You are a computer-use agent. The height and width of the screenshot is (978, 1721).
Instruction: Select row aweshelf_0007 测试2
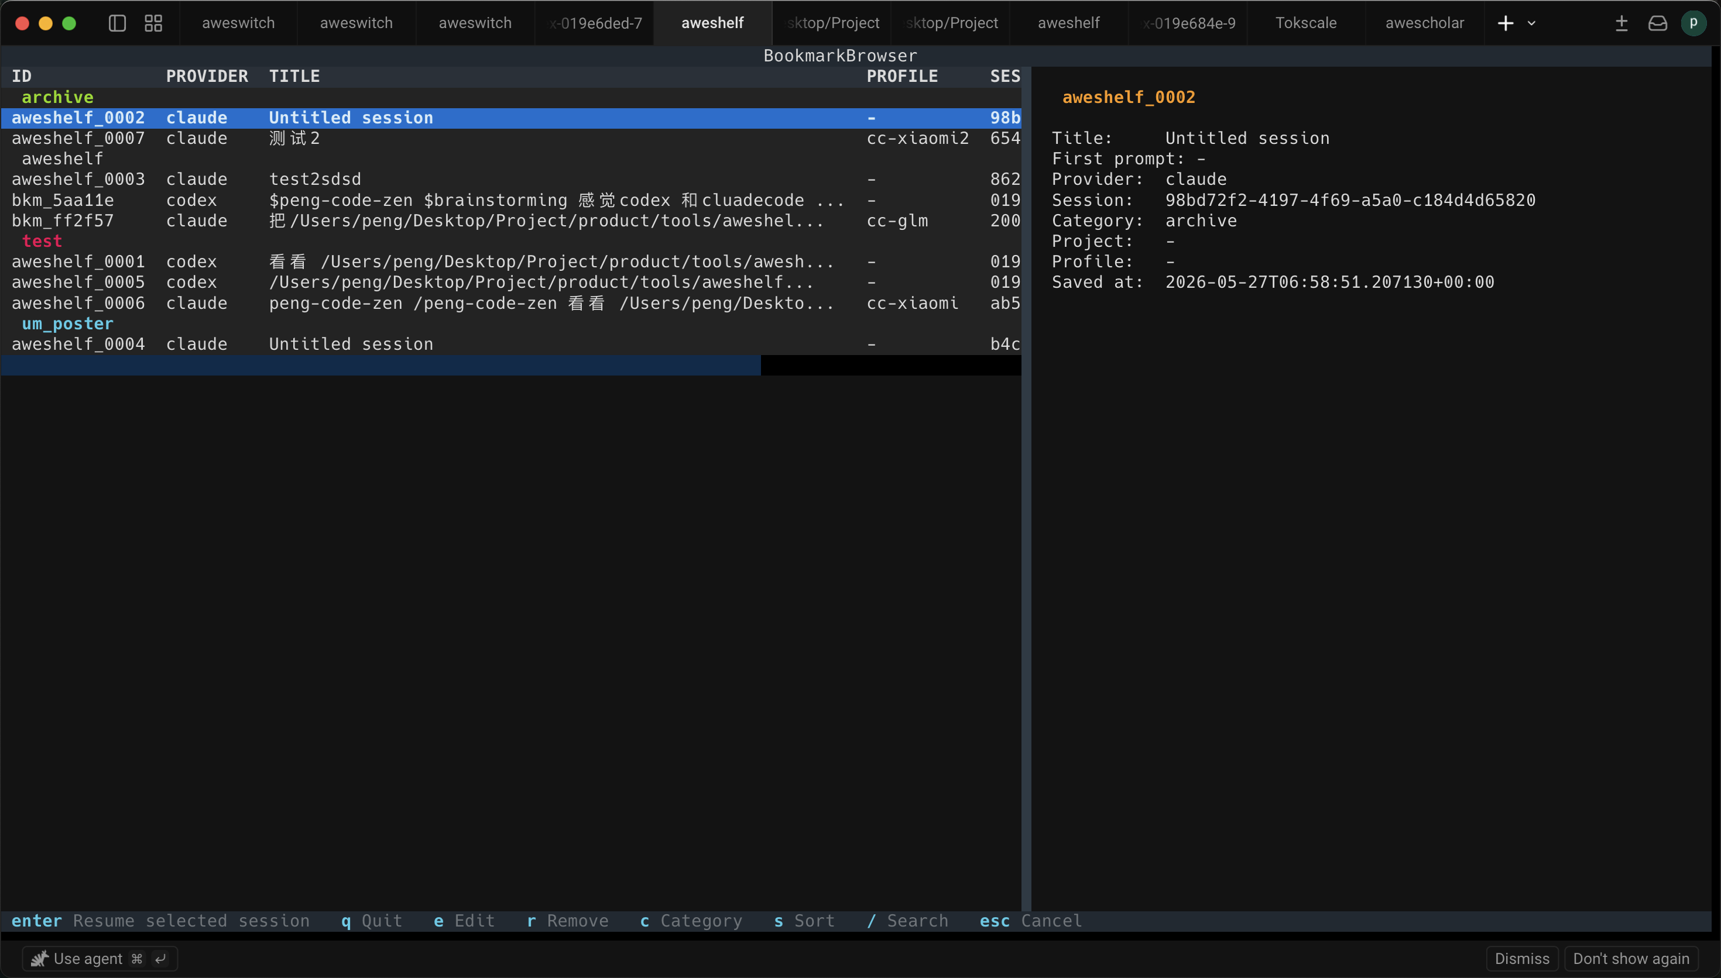click(x=510, y=139)
